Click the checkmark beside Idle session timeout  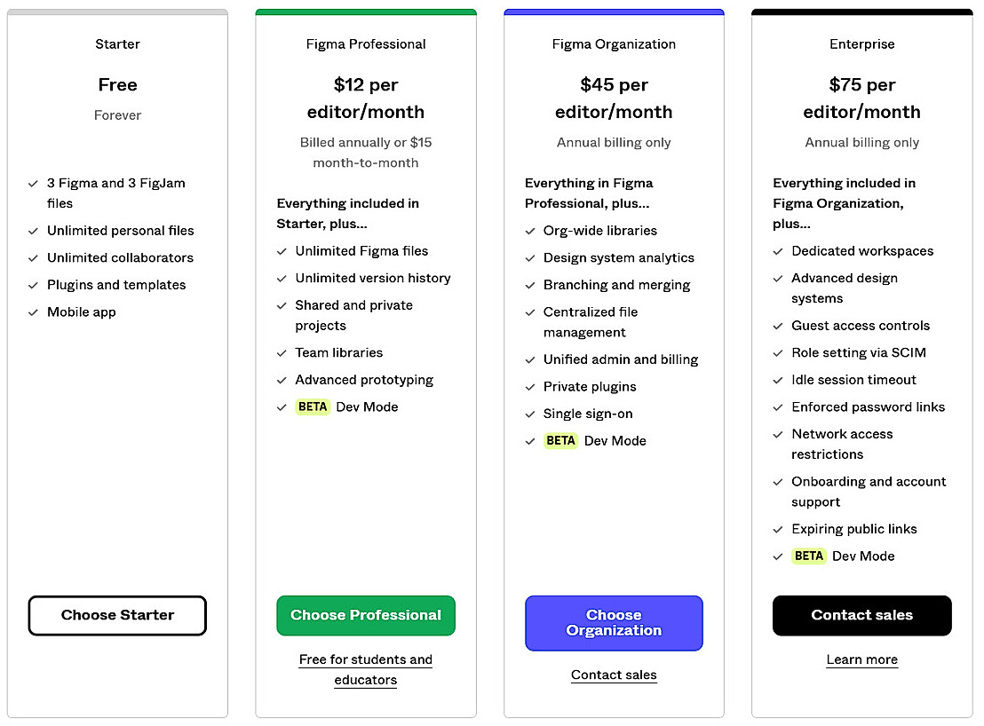point(776,380)
